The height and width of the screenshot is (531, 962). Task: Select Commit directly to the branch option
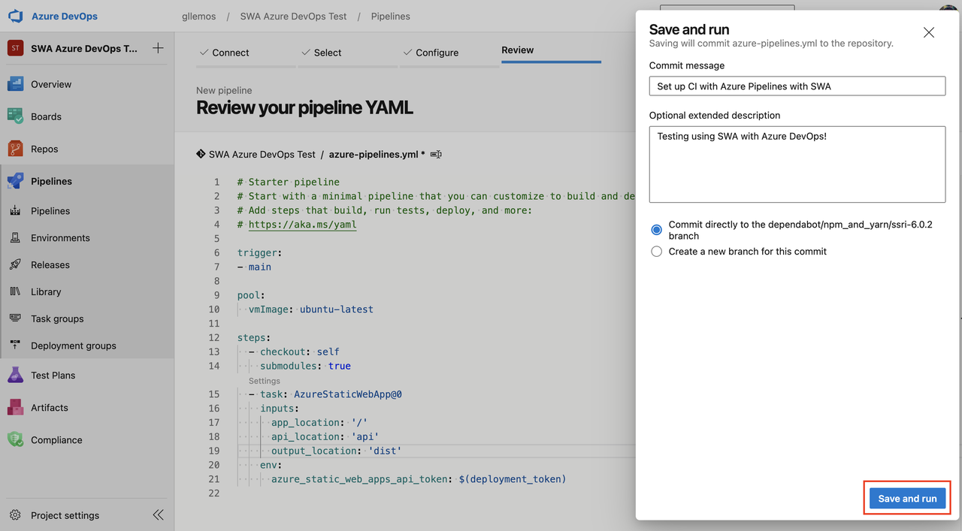[x=657, y=230]
